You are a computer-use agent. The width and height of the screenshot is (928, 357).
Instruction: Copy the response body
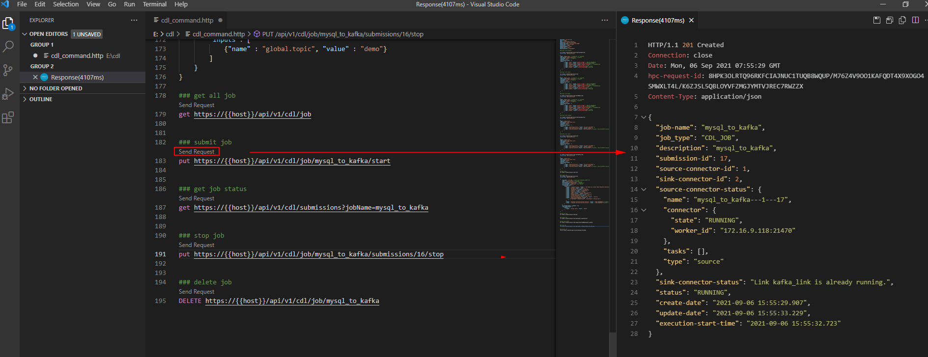pyautogui.click(x=902, y=20)
